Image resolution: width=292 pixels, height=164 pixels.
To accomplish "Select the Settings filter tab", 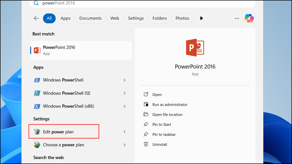I will [x=136, y=18].
